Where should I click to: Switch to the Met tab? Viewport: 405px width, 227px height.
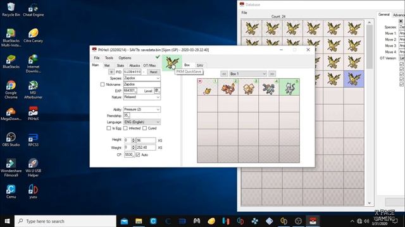[x=107, y=66]
